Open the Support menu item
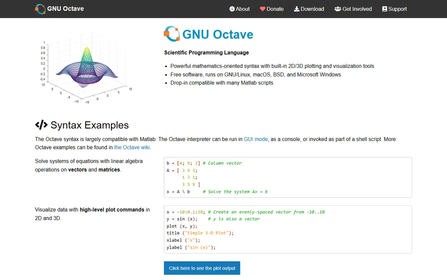Screen dimensions: 447x280 394,9
